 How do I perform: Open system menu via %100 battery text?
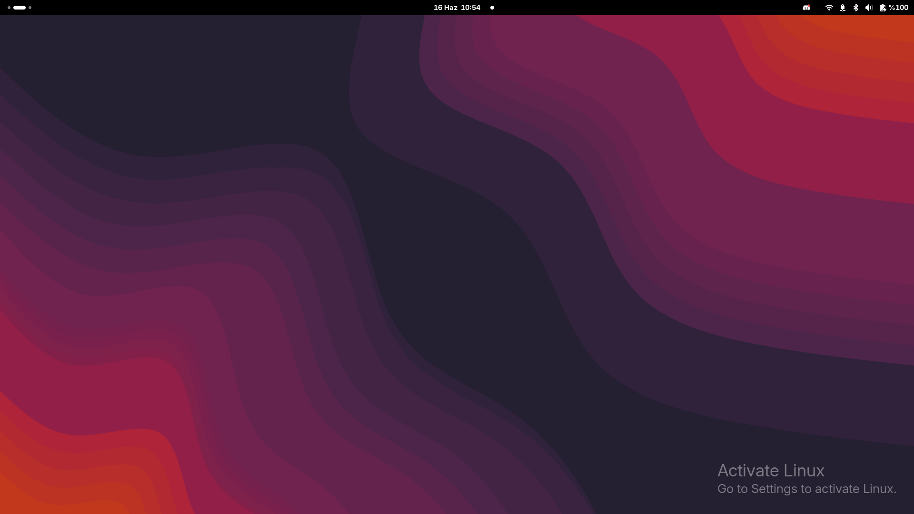899,8
